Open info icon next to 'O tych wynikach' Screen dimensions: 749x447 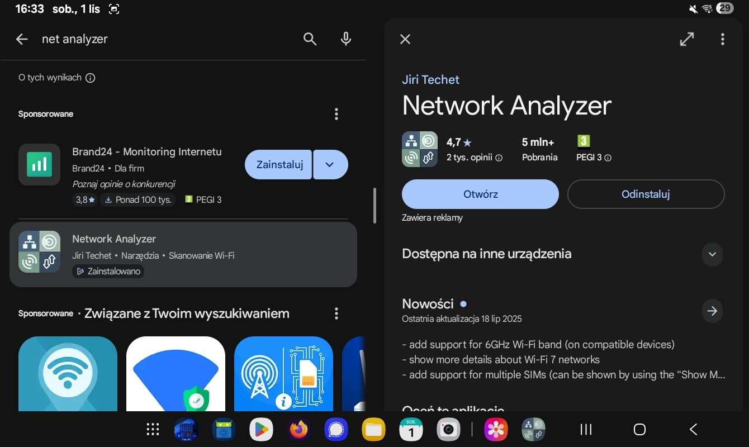click(91, 78)
